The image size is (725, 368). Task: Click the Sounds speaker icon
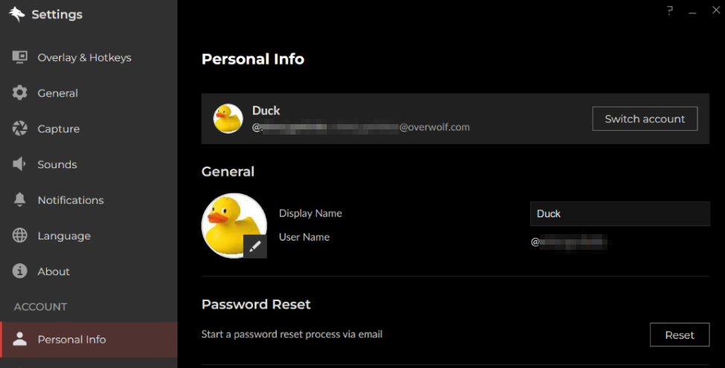pyautogui.click(x=19, y=164)
